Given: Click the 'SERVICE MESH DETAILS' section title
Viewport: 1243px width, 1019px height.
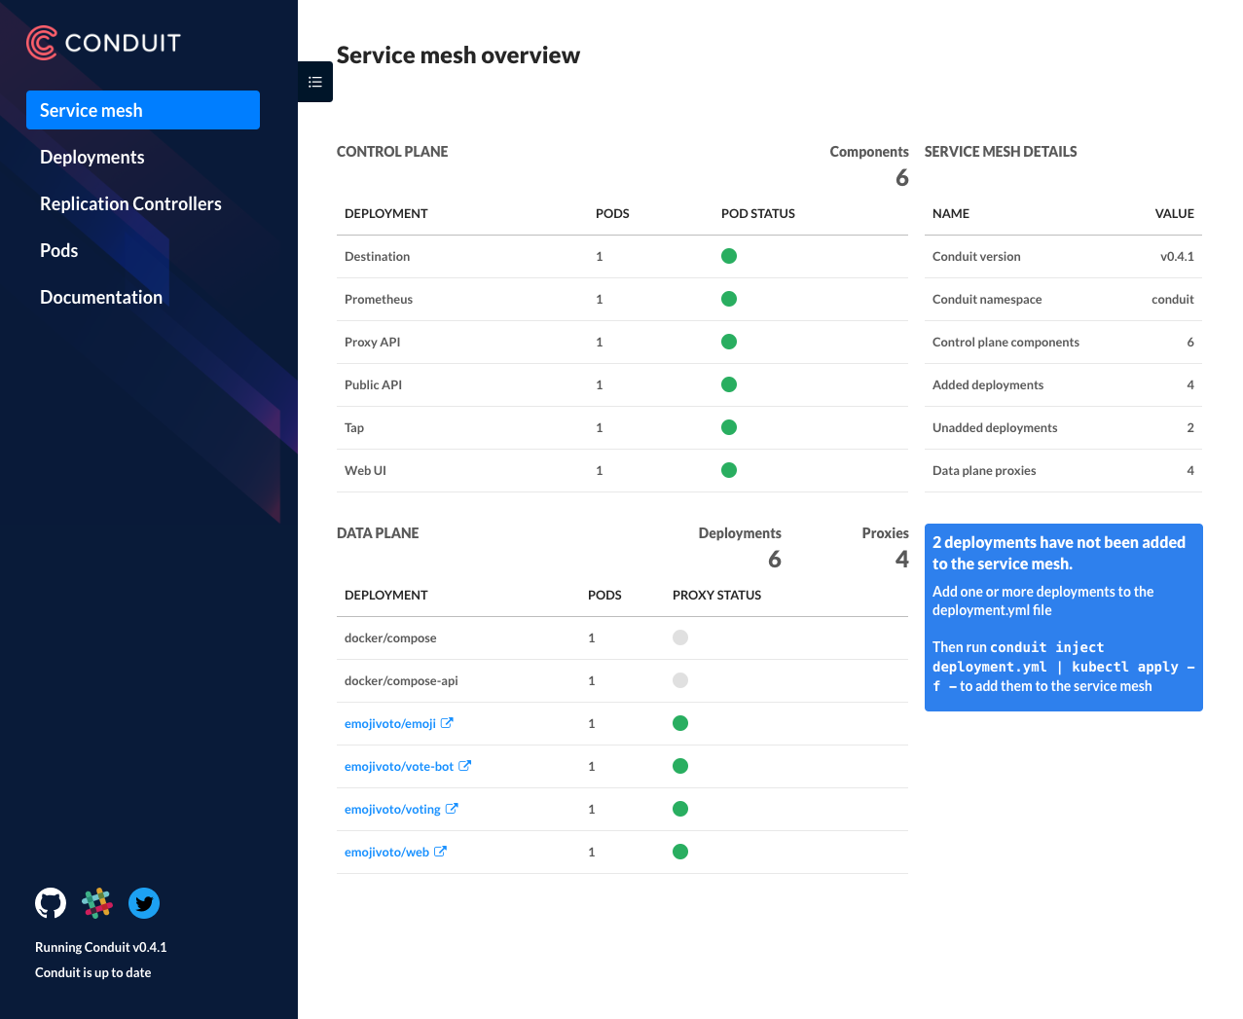Looking at the screenshot, I should pyautogui.click(x=1001, y=151).
